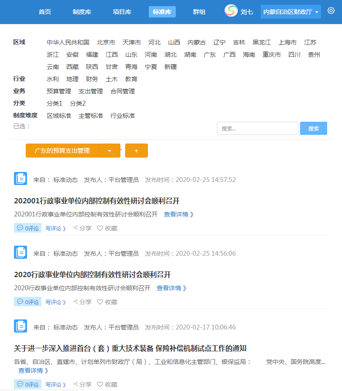Open dropdown arrow beside 广东的预算支出管理

109,151
